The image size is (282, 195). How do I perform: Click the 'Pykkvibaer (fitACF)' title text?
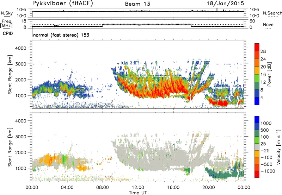click(x=63, y=3)
